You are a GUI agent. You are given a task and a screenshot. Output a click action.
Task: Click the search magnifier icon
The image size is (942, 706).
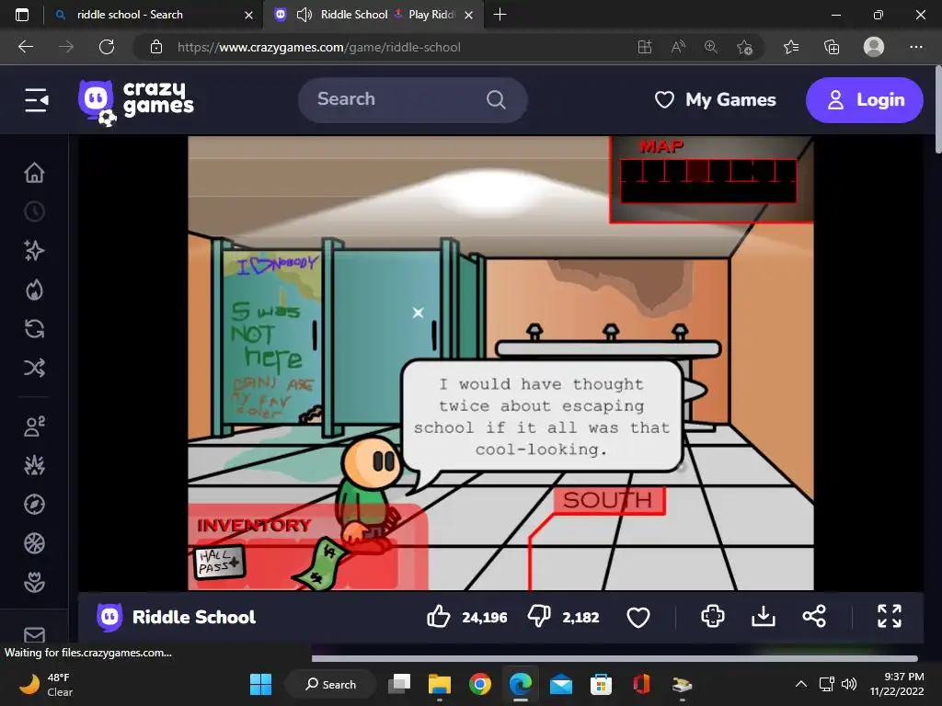(x=496, y=99)
